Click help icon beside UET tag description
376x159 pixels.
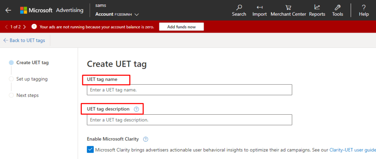click(x=136, y=109)
